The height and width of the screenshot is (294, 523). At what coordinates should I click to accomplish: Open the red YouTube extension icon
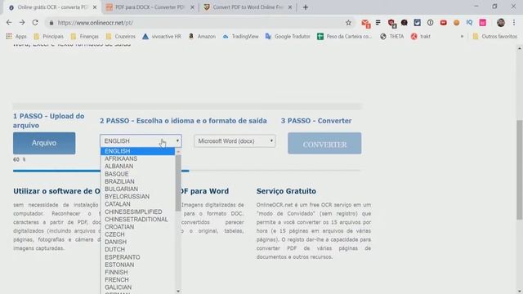coord(443,23)
